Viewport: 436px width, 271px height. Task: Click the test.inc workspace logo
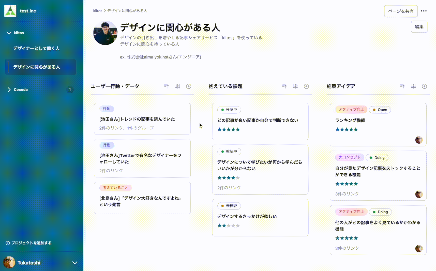10,11
